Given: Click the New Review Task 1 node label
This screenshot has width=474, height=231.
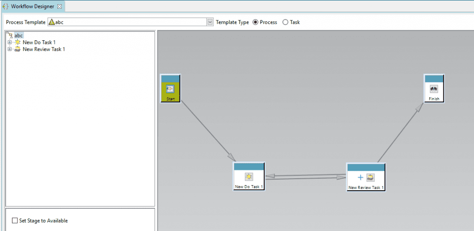Looking at the screenshot, I should (x=366, y=188).
